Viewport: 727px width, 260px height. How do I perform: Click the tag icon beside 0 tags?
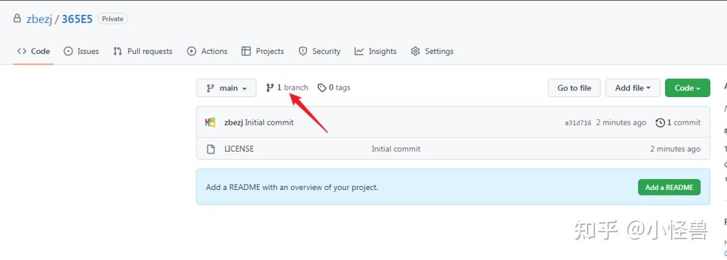[322, 88]
